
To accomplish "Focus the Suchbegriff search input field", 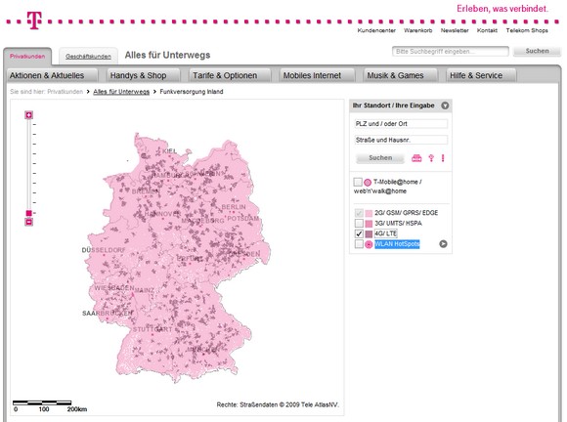I will coord(451,52).
